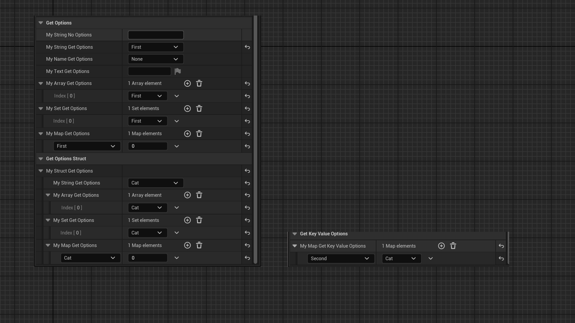Click the details panel vertical scrollbar
The image size is (575, 323).
pyautogui.click(x=255, y=140)
